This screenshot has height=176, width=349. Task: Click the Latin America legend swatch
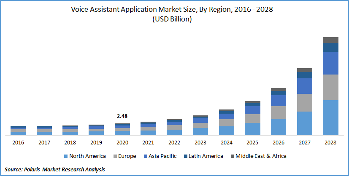pyautogui.click(x=185, y=156)
